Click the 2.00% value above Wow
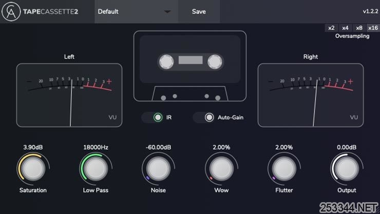This screenshot has height=214, width=380. point(221,148)
